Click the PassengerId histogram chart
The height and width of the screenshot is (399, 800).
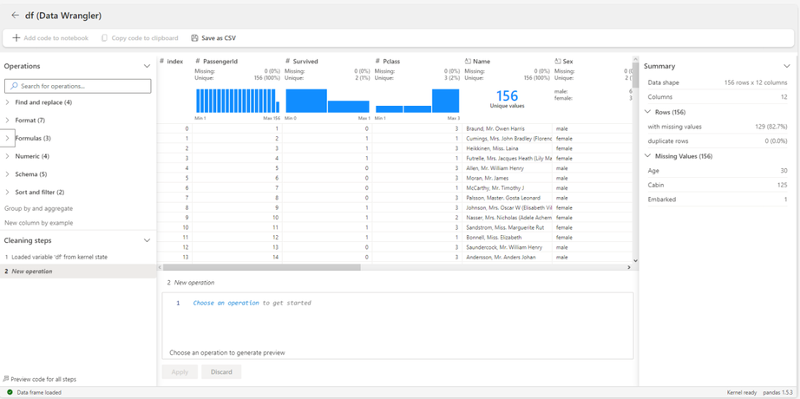click(237, 101)
